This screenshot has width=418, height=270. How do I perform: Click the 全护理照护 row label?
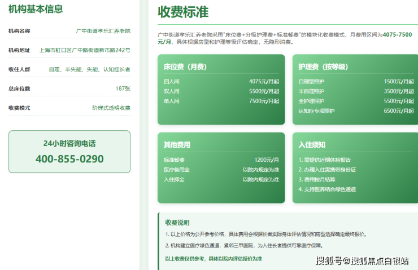tap(311, 101)
